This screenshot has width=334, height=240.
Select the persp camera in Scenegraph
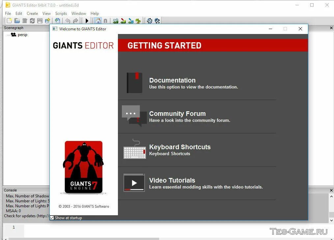point(22,35)
